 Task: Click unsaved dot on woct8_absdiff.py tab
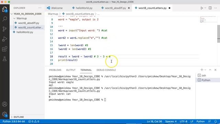click(129, 8)
